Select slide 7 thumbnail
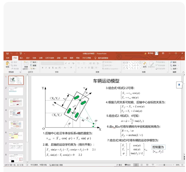Viewport: 186px width, 172px height. [x=16, y=147]
